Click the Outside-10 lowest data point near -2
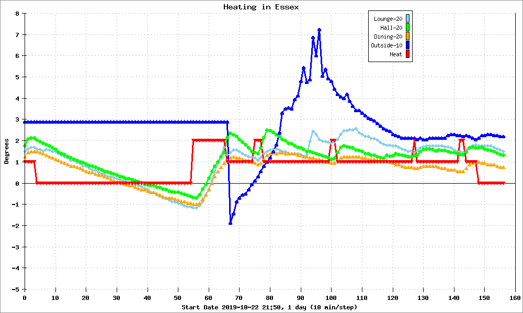Image resolution: width=523 pixels, height=313 pixels. pyautogui.click(x=230, y=223)
